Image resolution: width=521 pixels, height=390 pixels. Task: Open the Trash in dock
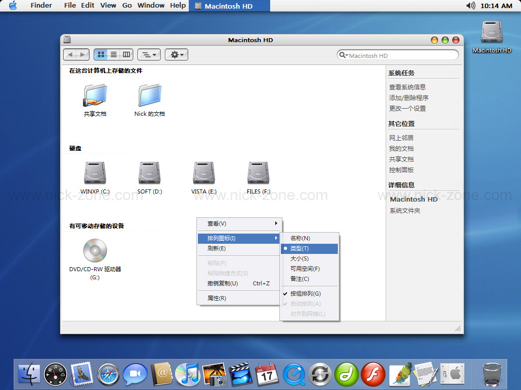pyautogui.click(x=492, y=375)
